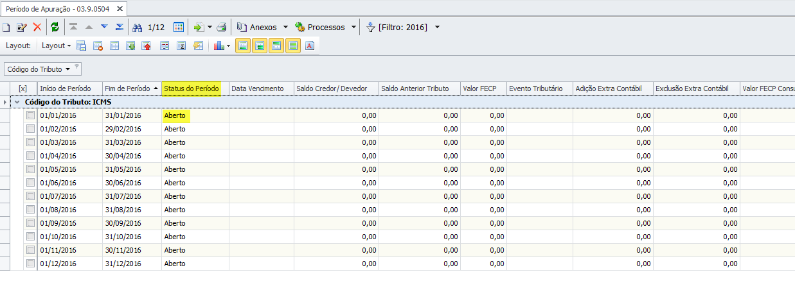Sort by Status do Período column header
The height and width of the screenshot is (286, 795).
(192, 88)
